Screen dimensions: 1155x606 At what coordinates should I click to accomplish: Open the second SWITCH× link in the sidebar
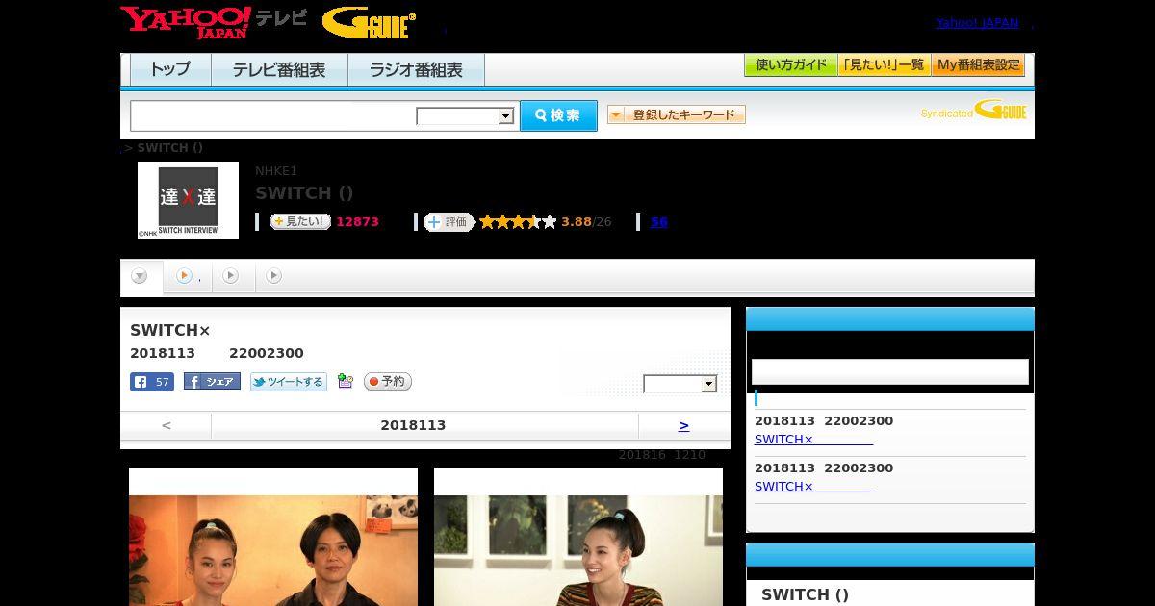tap(813, 487)
